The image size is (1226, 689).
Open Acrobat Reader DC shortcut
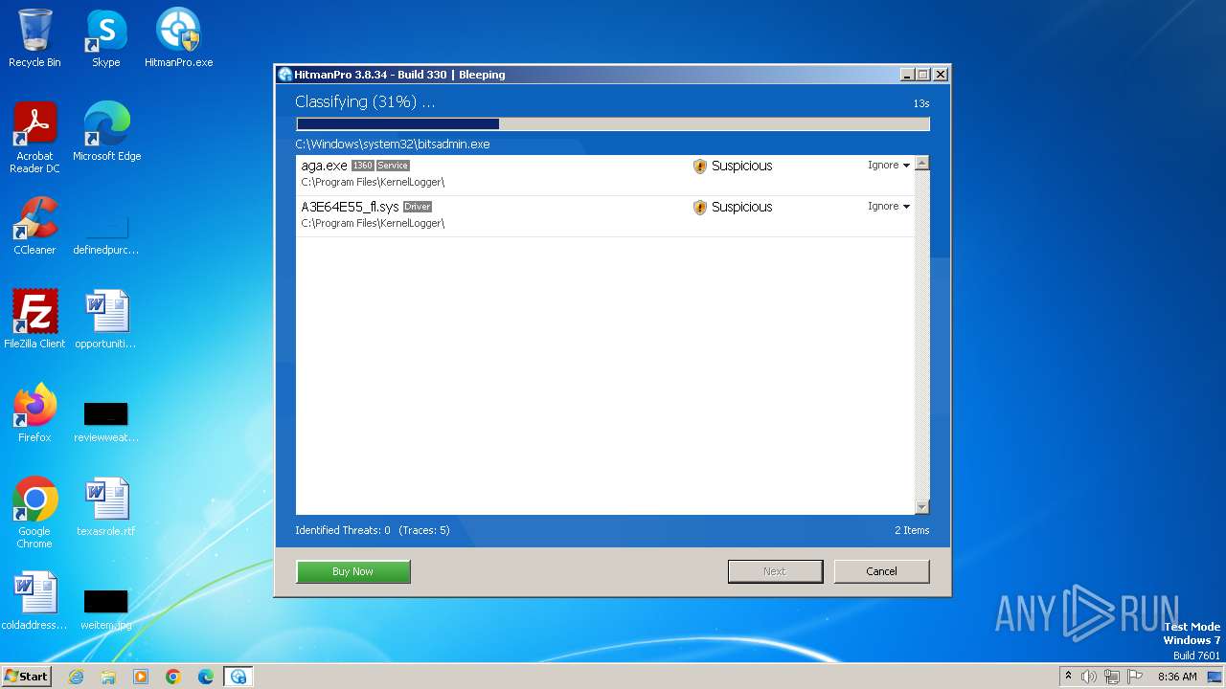coord(34,138)
